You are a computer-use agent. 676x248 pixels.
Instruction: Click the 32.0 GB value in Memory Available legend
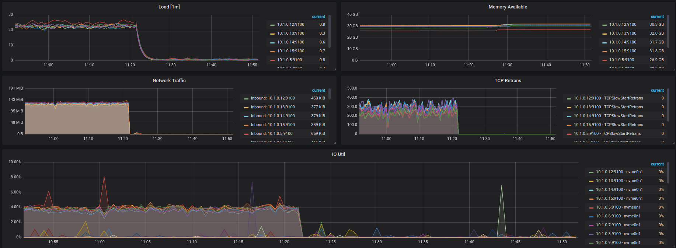(656, 33)
